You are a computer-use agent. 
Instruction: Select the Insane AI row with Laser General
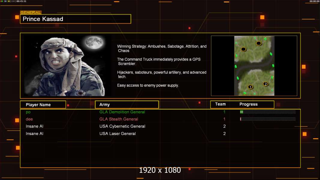[x=160, y=133]
